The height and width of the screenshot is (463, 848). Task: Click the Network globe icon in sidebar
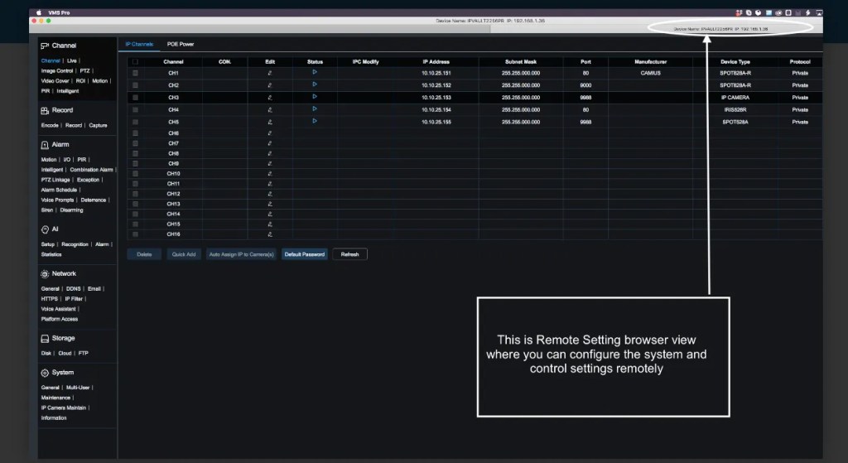(x=45, y=273)
